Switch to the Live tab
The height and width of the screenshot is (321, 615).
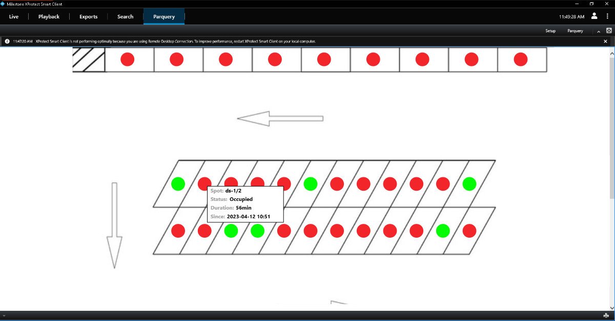(14, 16)
